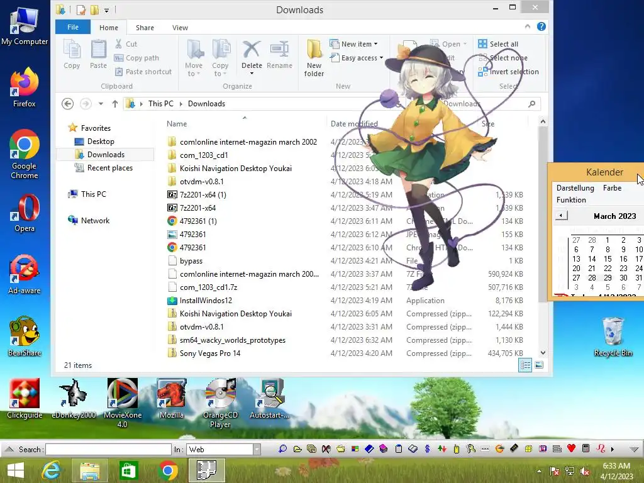Image resolution: width=644 pixels, height=483 pixels.
Task: Click the magnifier icon in search toolbar
Action: click(282, 449)
